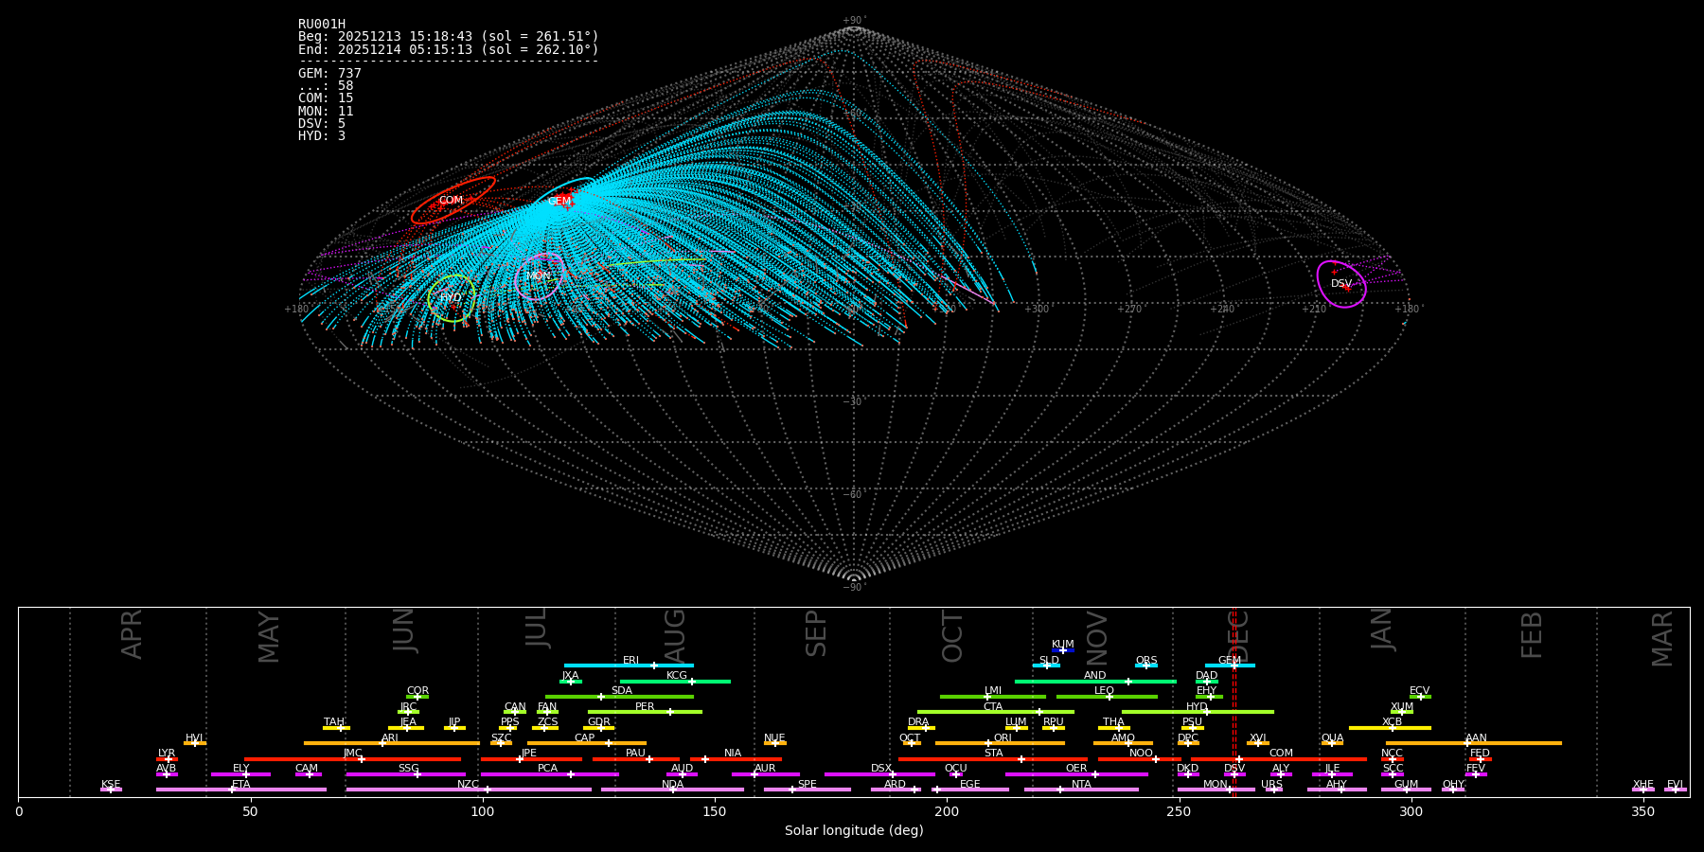Click the orange ARI shower bar
1704x852 pixels.
click(392, 743)
